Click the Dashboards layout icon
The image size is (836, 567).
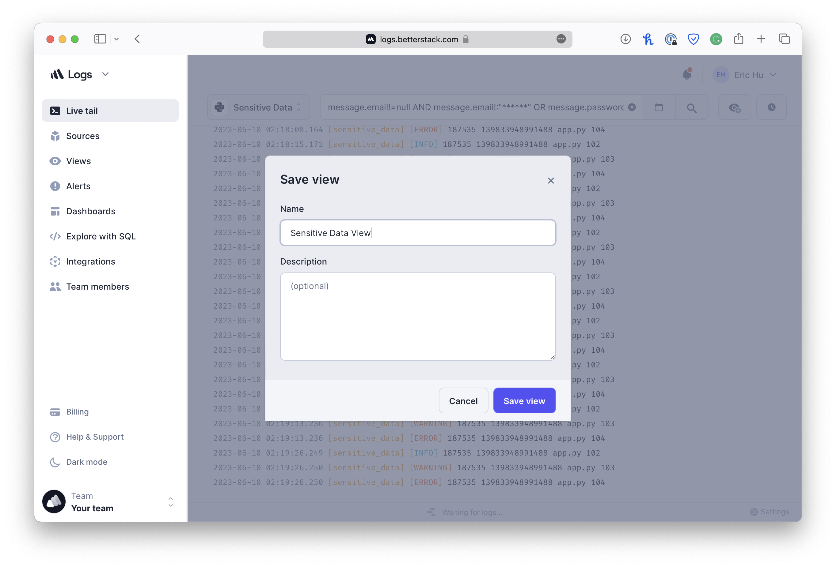pyautogui.click(x=55, y=211)
